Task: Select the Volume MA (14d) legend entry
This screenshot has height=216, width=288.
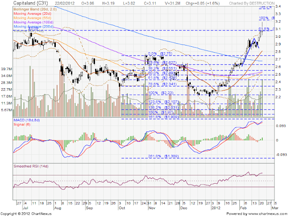Action: (x=29, y=31)
